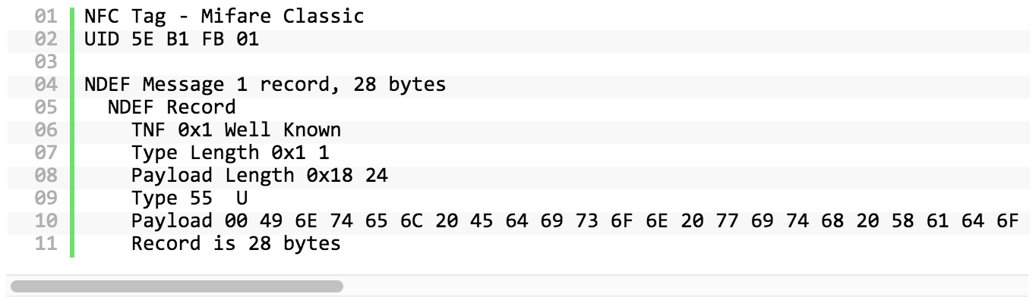Click line number 04

(46, 84)
